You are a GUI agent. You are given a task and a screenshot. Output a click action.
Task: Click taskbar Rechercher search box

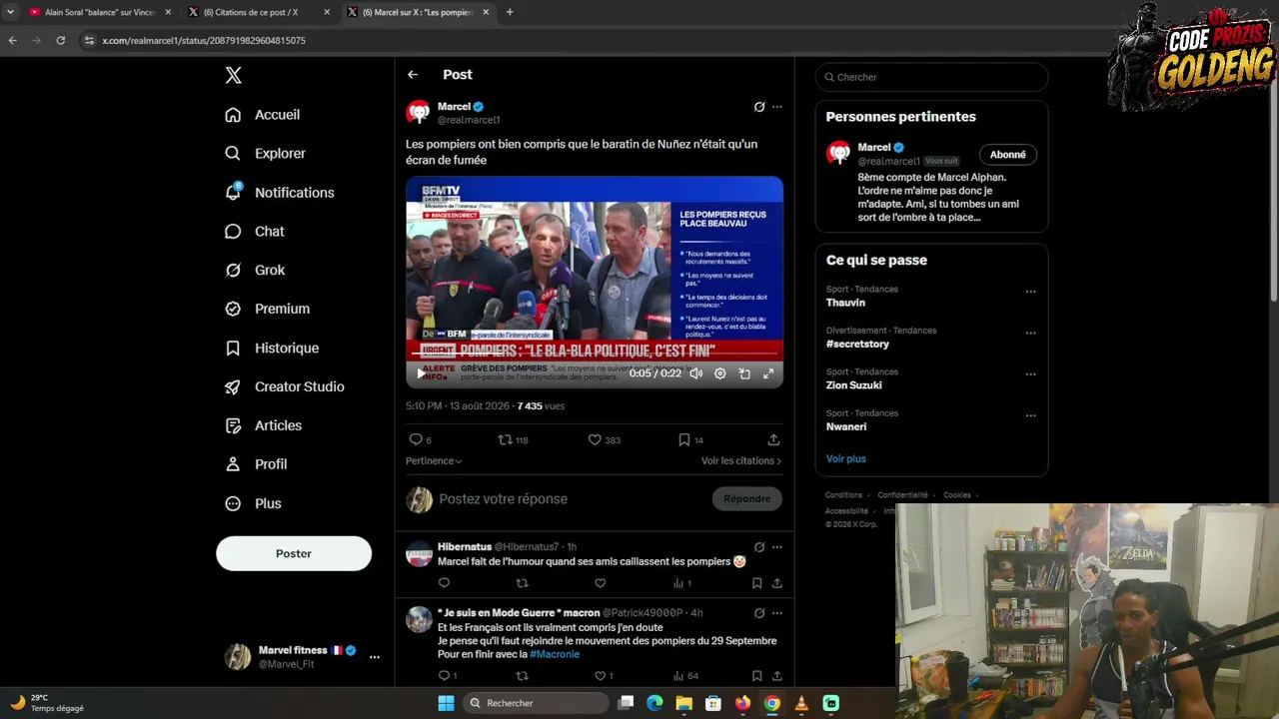tap(538, 703)
